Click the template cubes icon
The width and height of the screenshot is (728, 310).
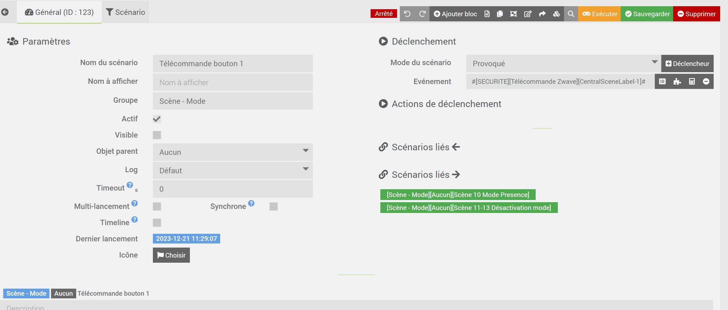tap(556, 14)
